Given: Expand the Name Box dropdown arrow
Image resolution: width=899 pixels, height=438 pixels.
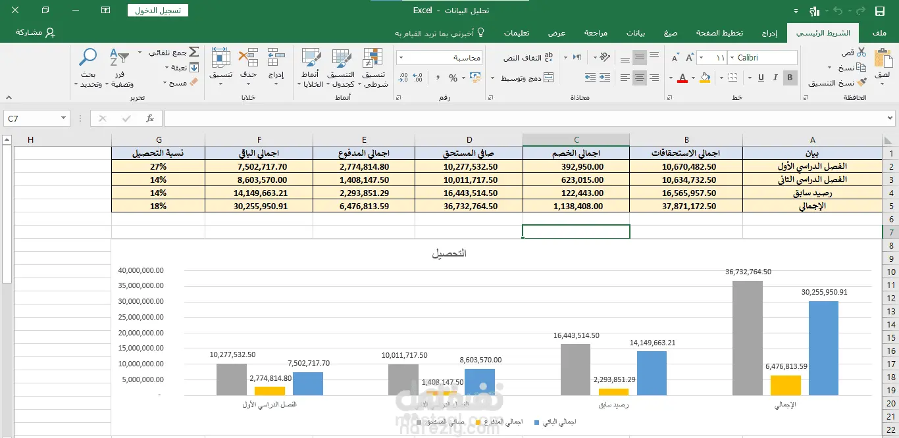Looking at the screenshot, I should tap(64, 118).
